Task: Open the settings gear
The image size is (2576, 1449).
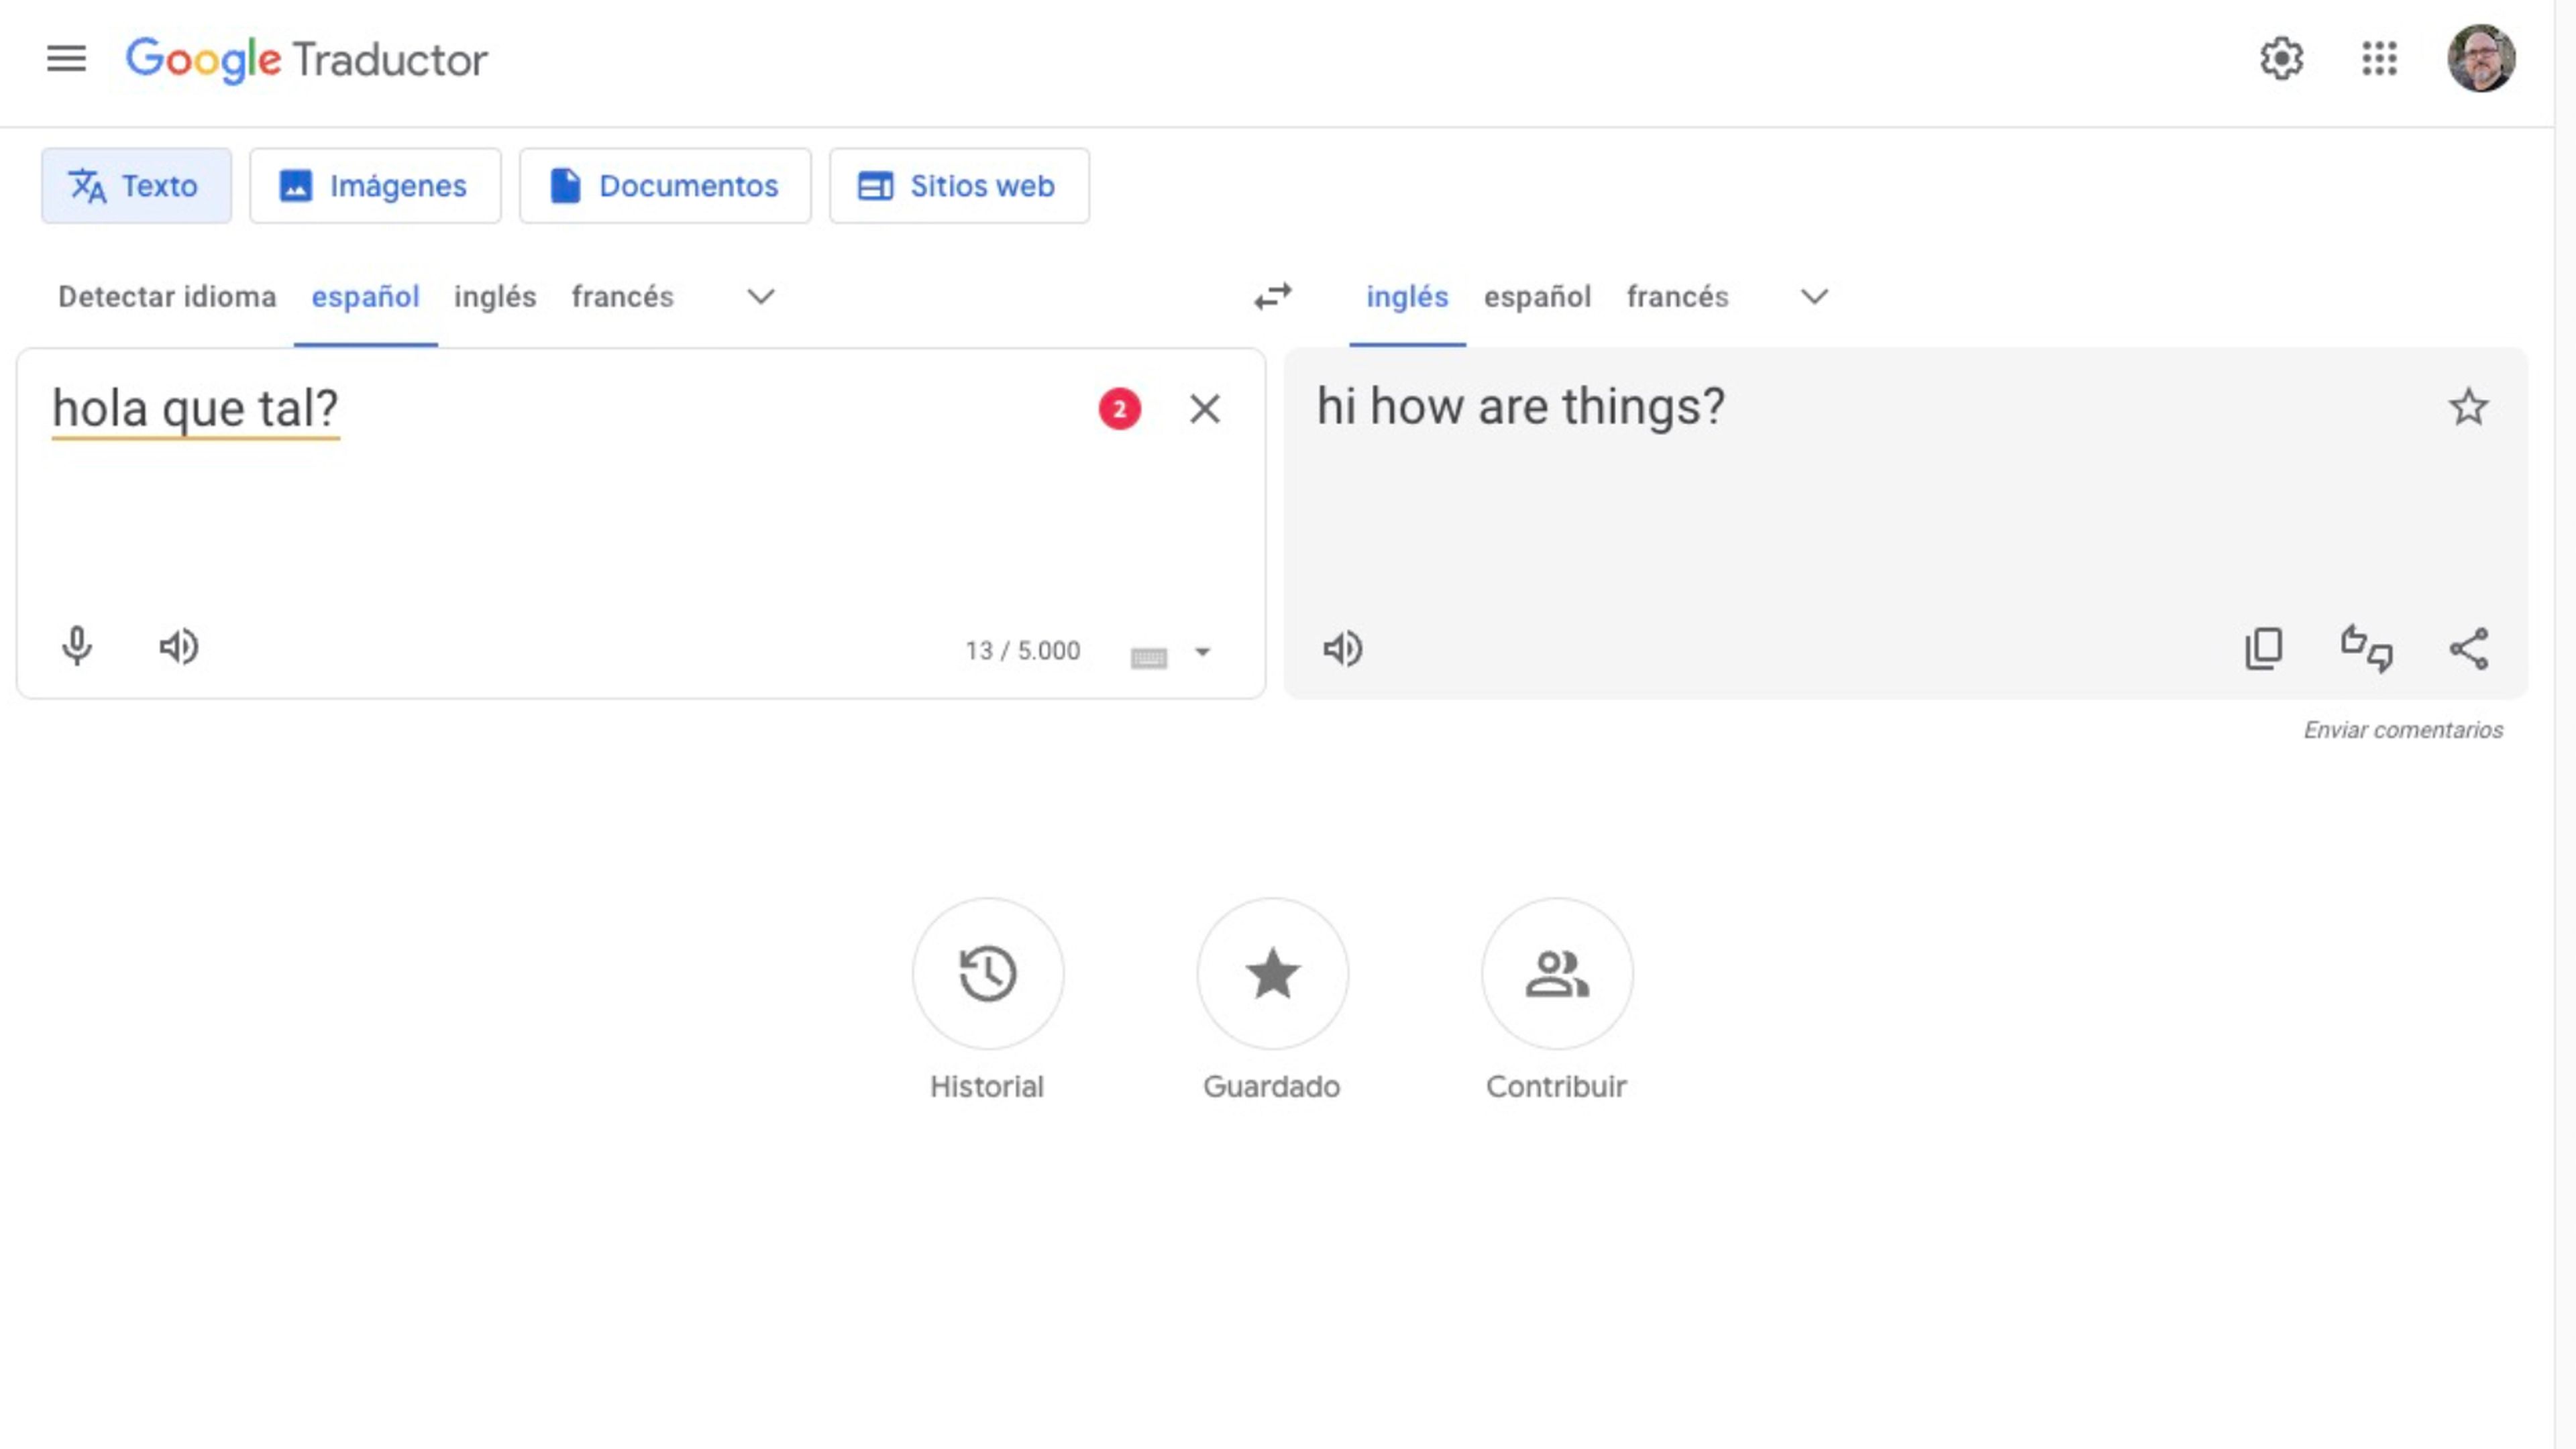Action: [x=2281, y=59]
